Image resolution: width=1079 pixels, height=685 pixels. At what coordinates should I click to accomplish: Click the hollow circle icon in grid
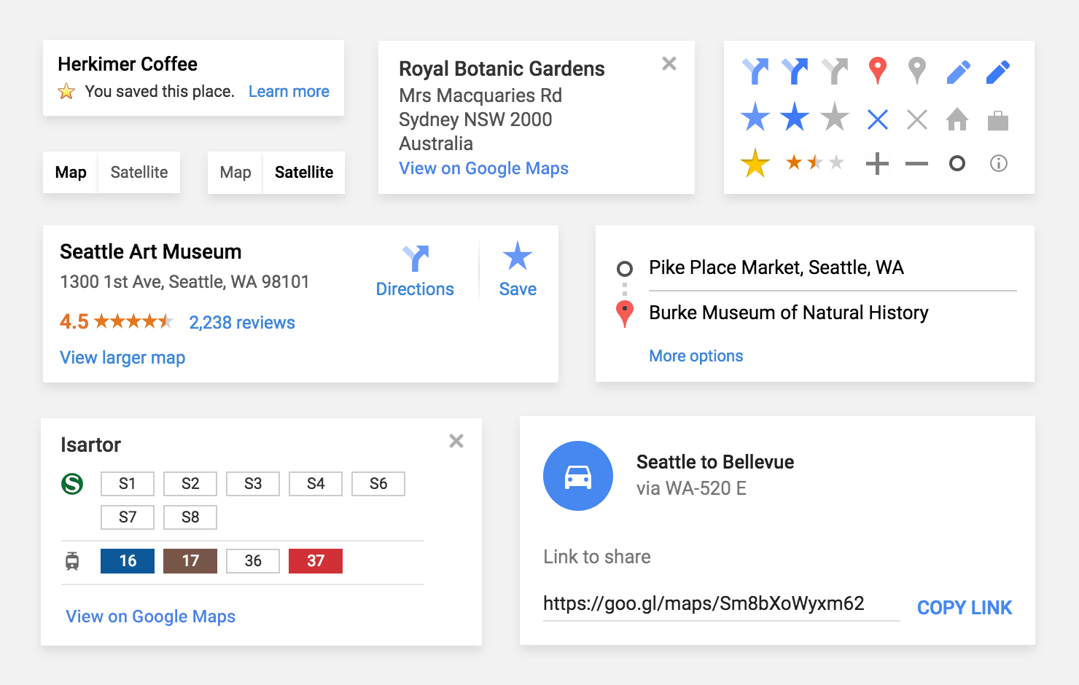click(957, 163)
